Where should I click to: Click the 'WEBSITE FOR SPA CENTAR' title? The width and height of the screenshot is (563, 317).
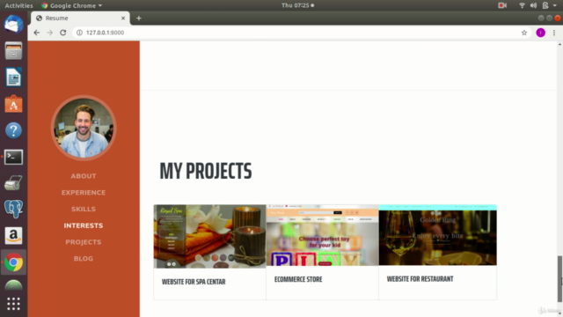[x=194, y=282]
